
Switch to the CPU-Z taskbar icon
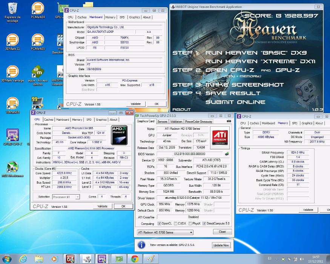(x=102, y=259)
